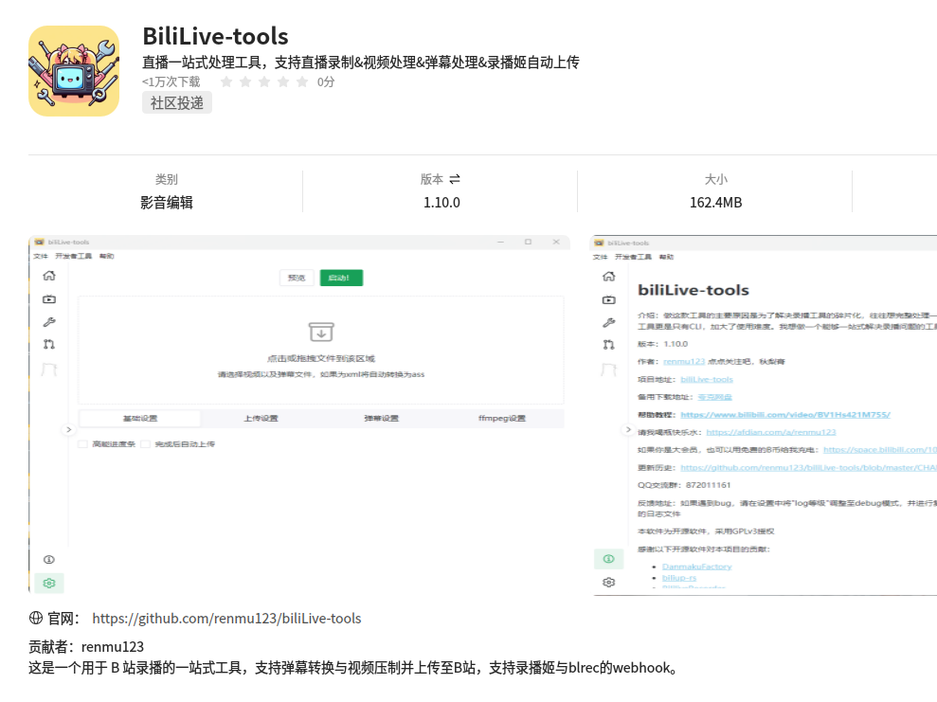
Task: Click the 预览 button
Action: pos(297,278)
